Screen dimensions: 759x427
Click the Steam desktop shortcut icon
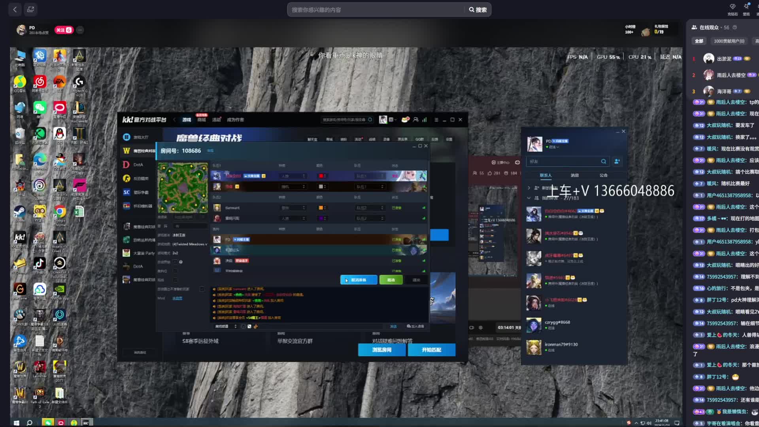pyautogui.click(x=19, y=212)
